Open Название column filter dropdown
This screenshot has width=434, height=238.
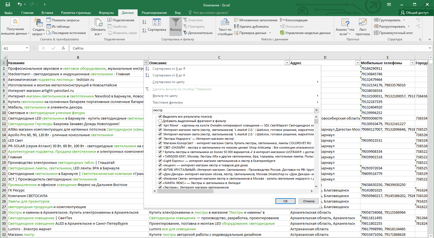click(x=146, y=63)
